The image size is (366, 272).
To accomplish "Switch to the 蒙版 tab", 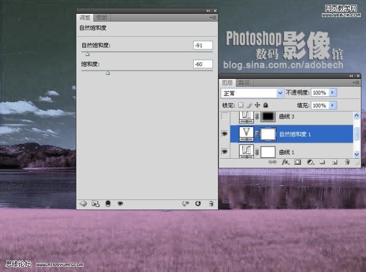I will [x=102, y=17].
